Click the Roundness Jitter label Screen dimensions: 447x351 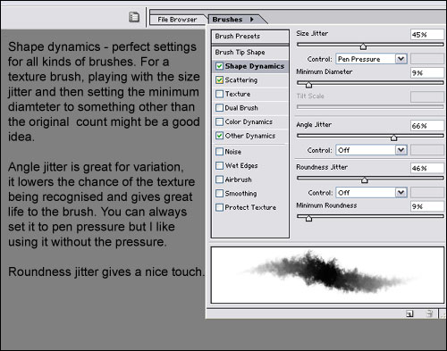point(322,167)
